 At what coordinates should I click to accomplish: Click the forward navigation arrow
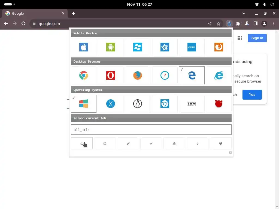[x=15, y=24]
